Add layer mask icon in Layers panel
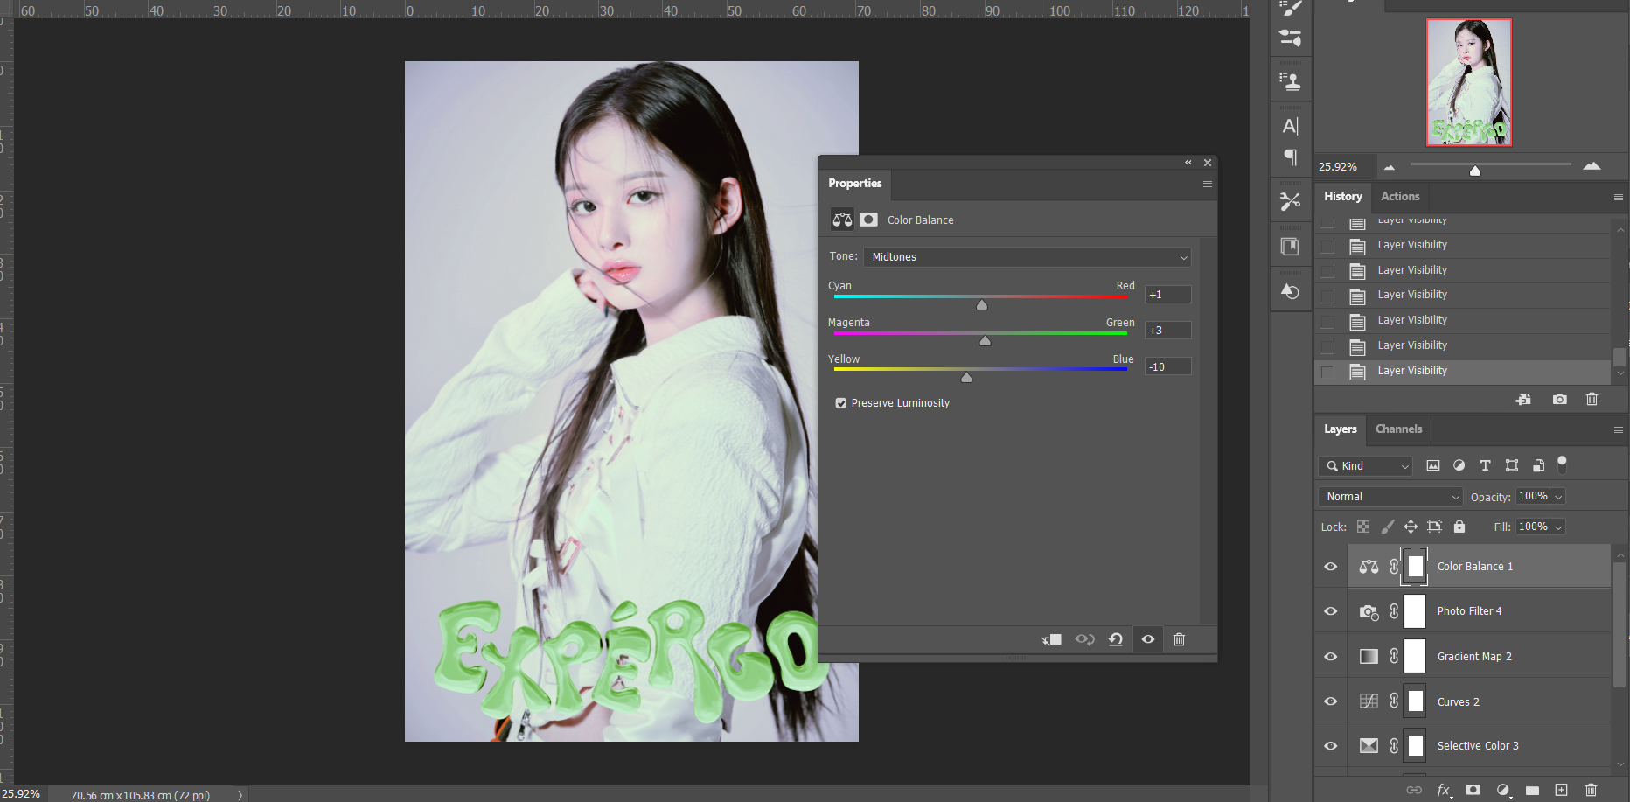This screenshot has width=1630, height=802. tap(1473, 790)
